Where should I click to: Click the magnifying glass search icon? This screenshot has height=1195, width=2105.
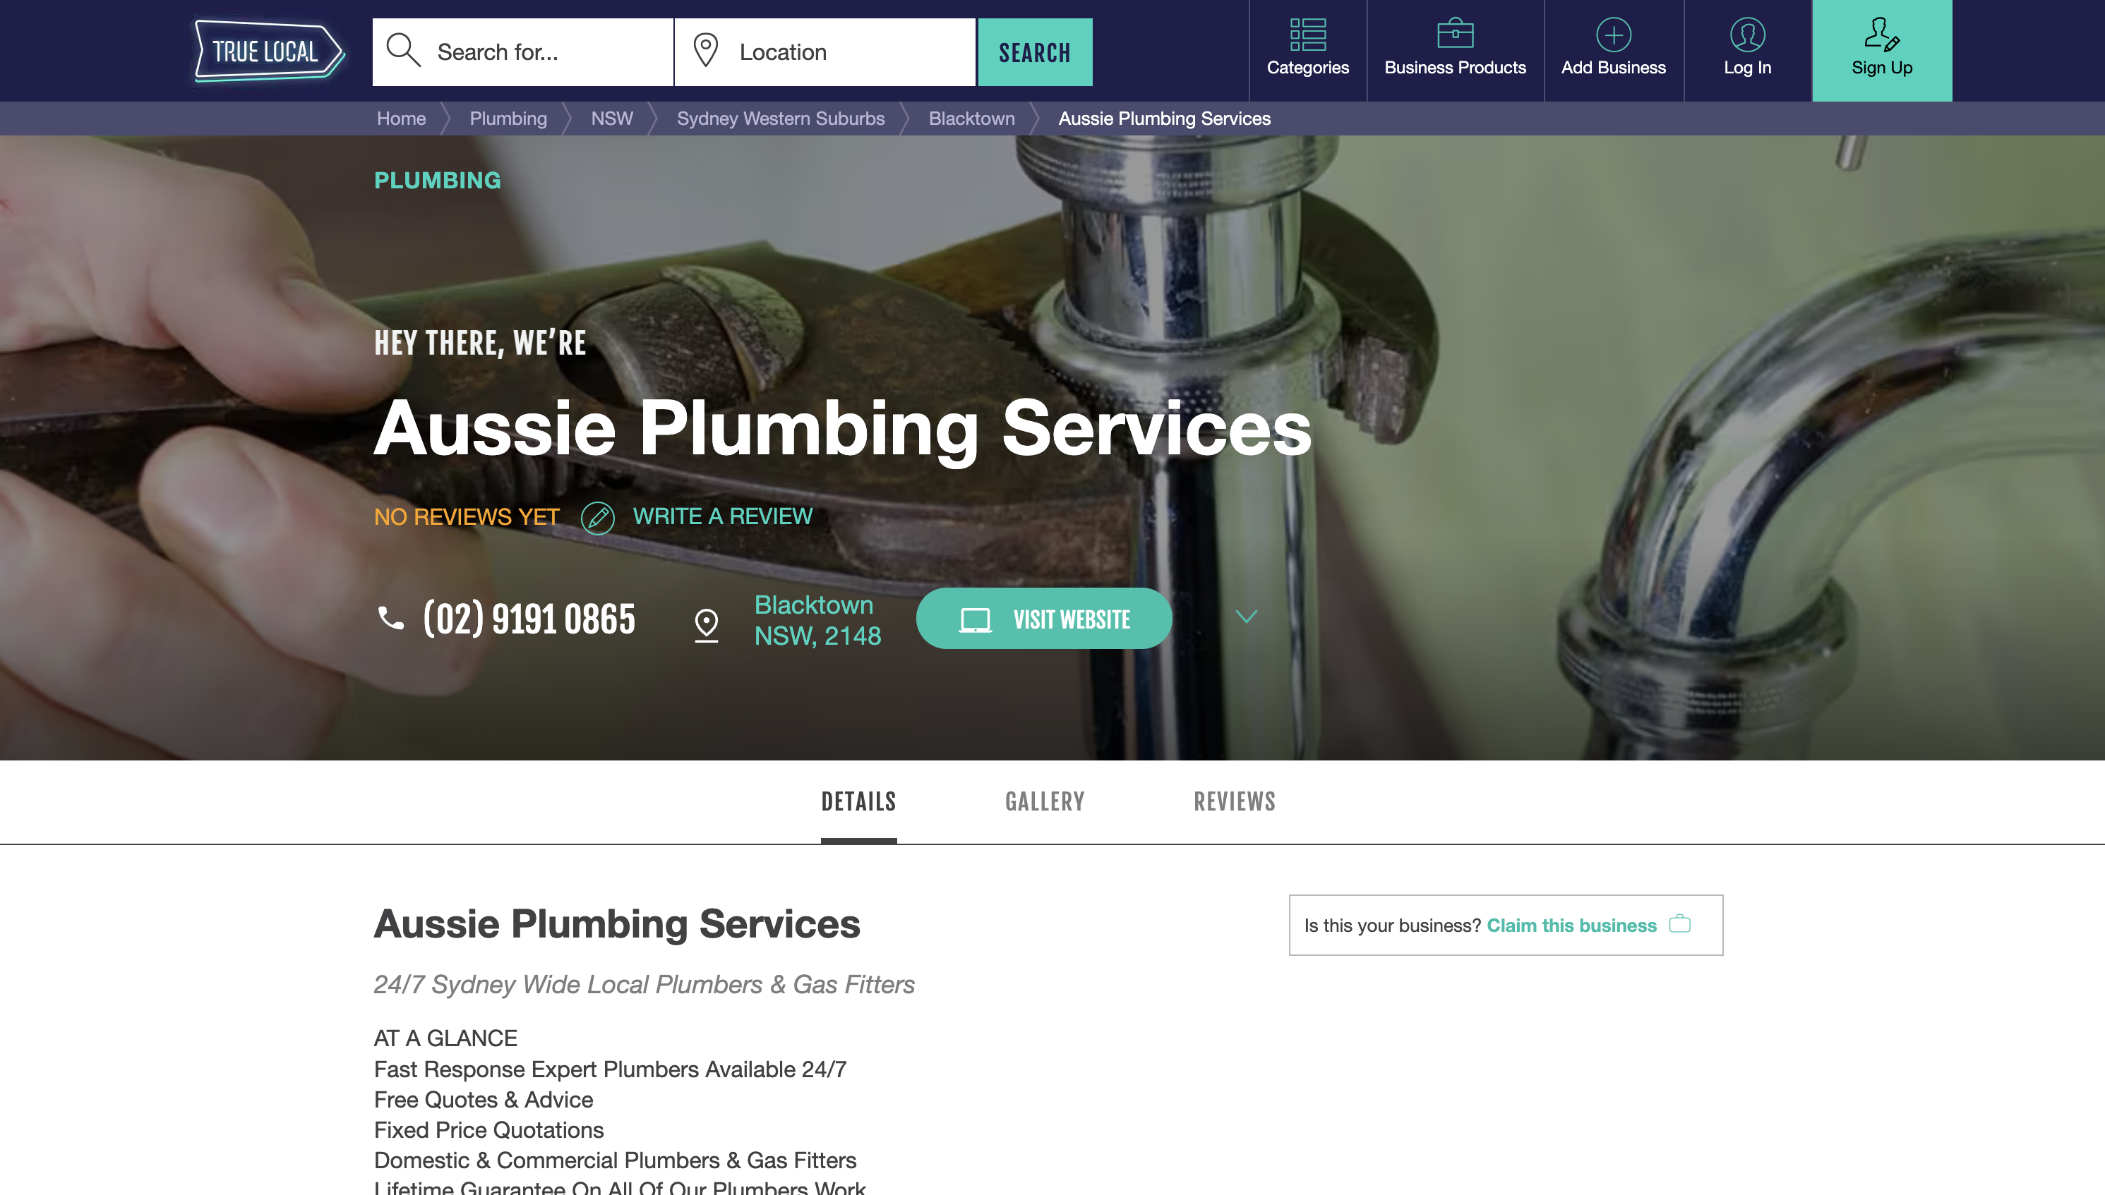403,50
